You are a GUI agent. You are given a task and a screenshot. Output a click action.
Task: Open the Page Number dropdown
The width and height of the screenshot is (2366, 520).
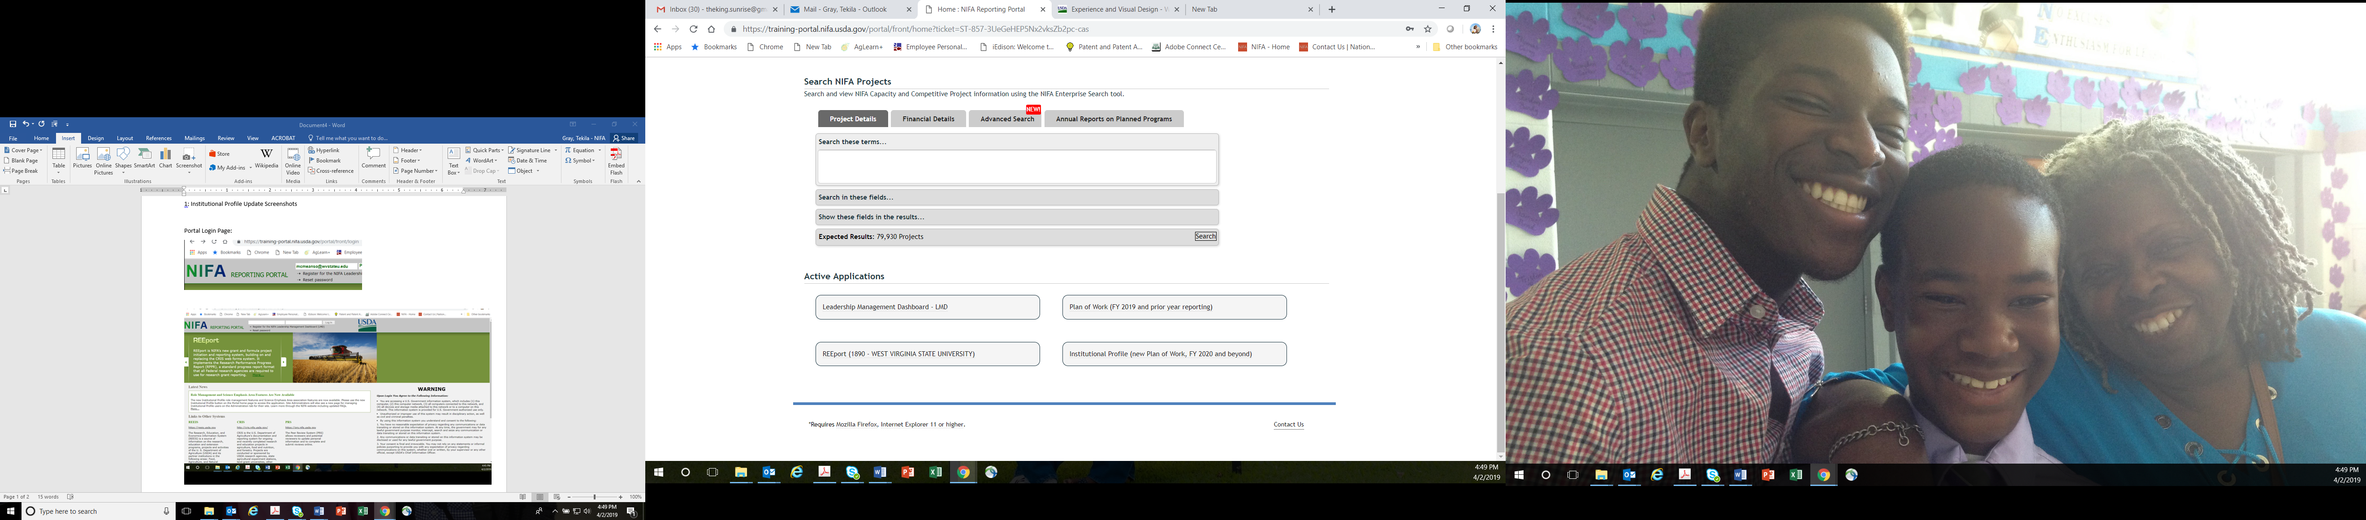[x=416, y=170]
